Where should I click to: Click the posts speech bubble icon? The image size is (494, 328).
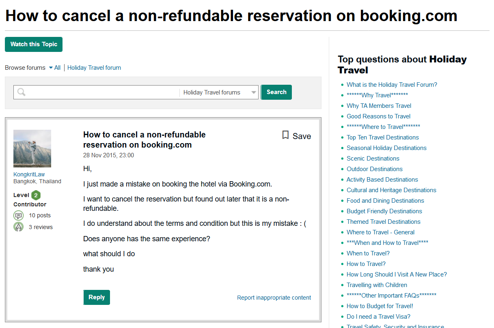pyautogui.click(x=18, y=215)
